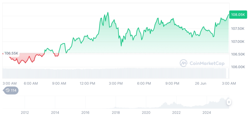Select the 2022 year in the navigator
Screen dimensions: 250x116
click(x=176, y=113)
